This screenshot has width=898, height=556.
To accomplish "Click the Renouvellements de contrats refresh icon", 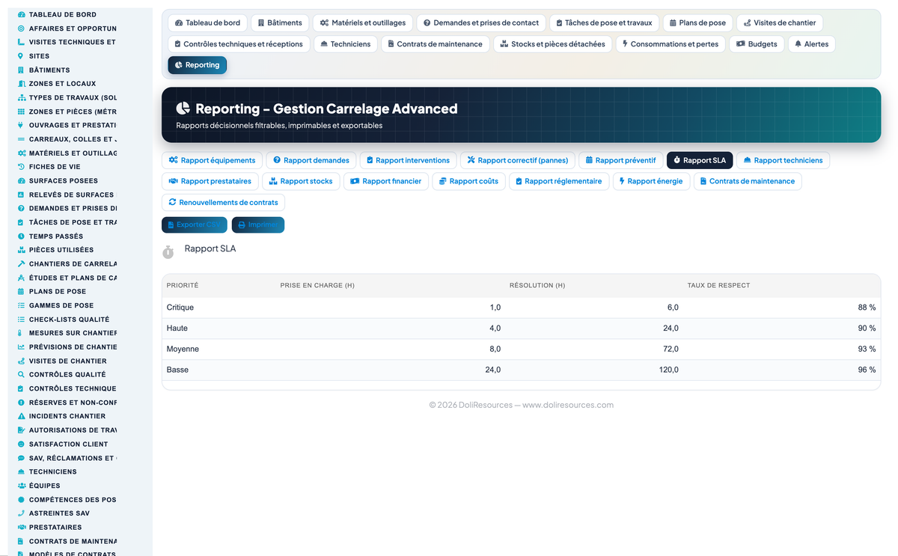I will [x=172, y=202].
